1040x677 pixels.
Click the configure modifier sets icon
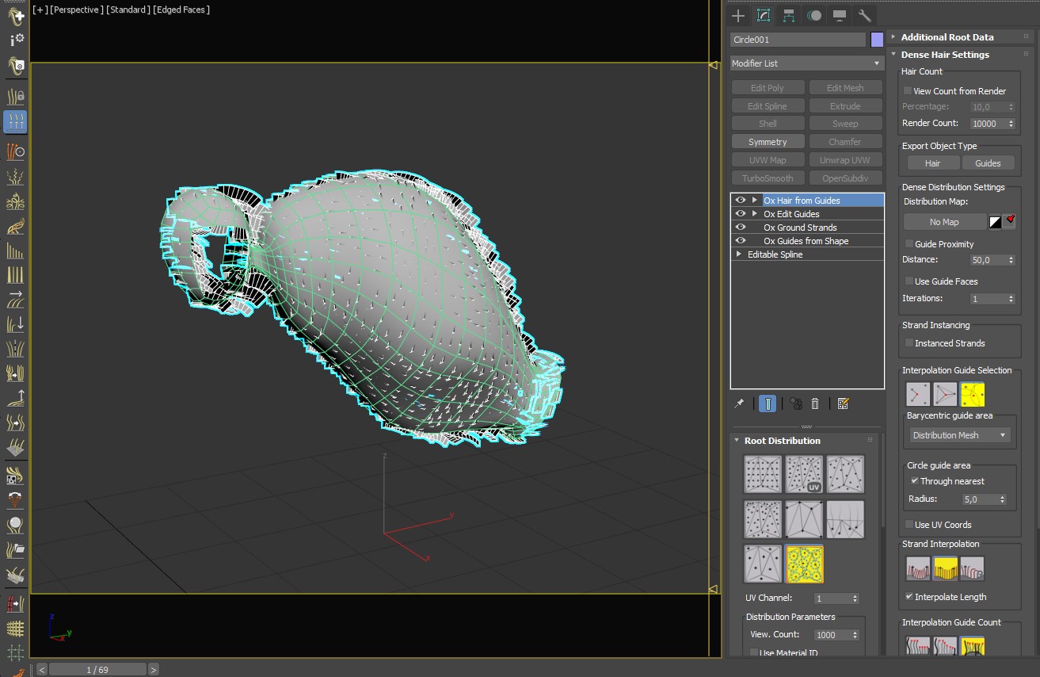[x=843, y=404]
